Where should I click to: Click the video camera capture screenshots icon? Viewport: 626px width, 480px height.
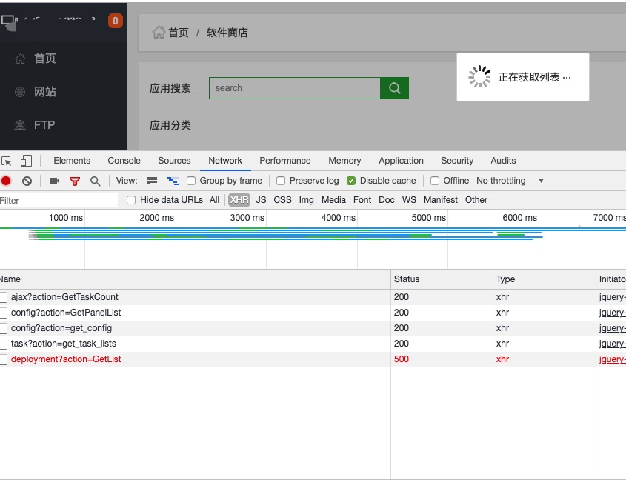(54, 181)
